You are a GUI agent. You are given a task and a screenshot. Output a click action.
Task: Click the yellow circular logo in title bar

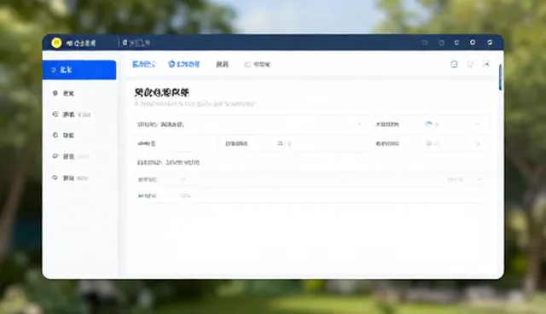(56, 43)
